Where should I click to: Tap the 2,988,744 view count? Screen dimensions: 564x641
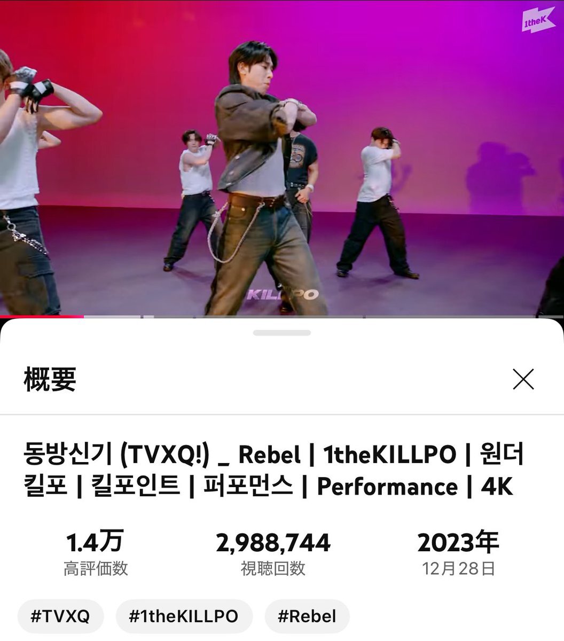pyautogui.click(x=273, y=543)
